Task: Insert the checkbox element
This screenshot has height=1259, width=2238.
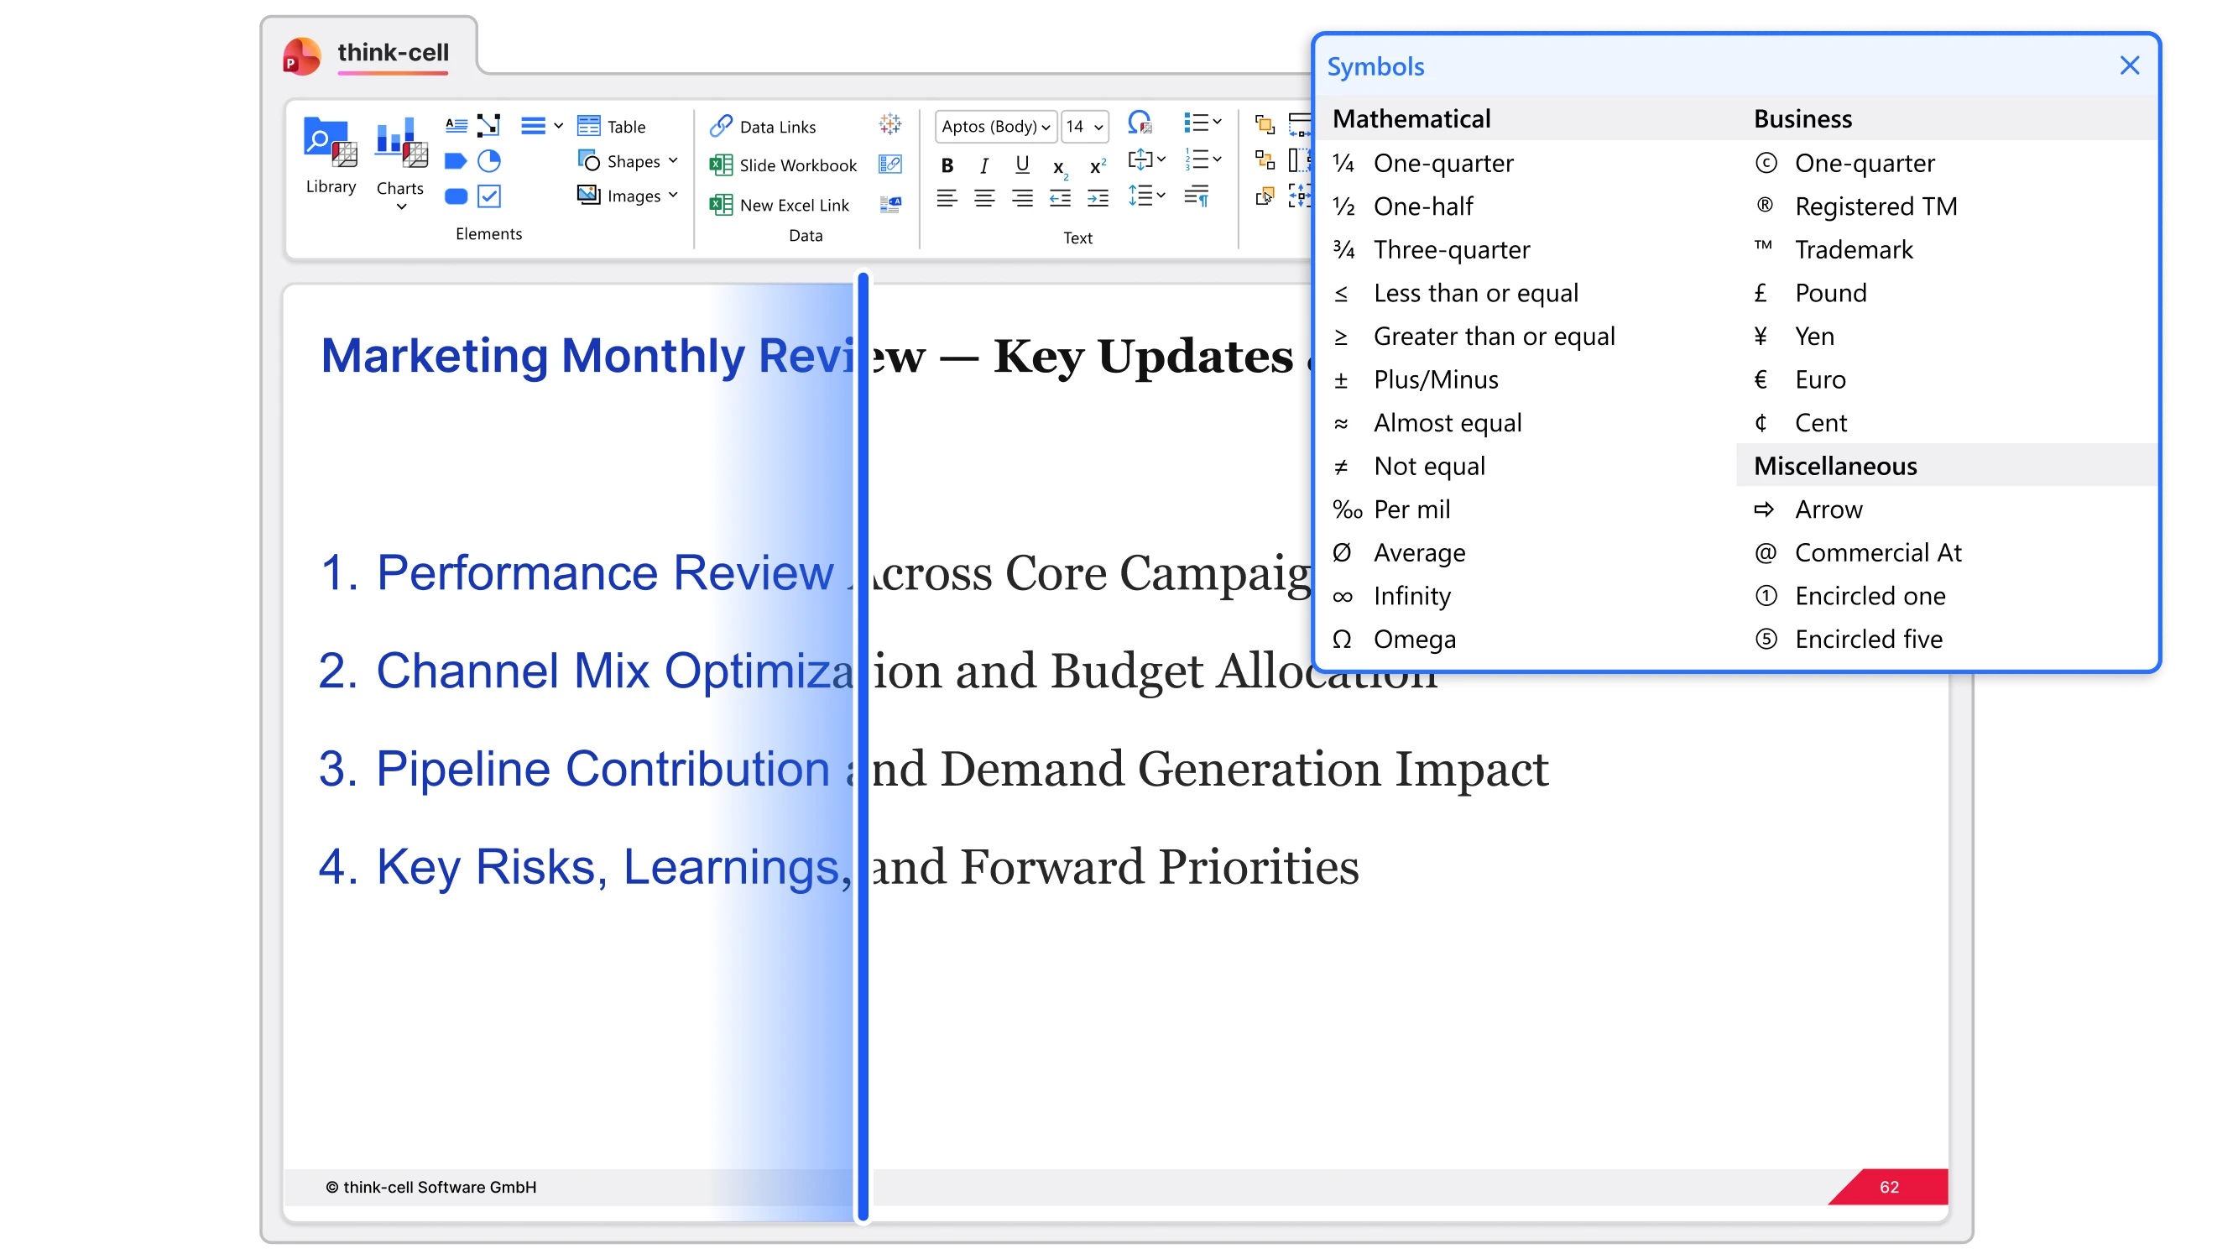Action: (x=489, y=196)
